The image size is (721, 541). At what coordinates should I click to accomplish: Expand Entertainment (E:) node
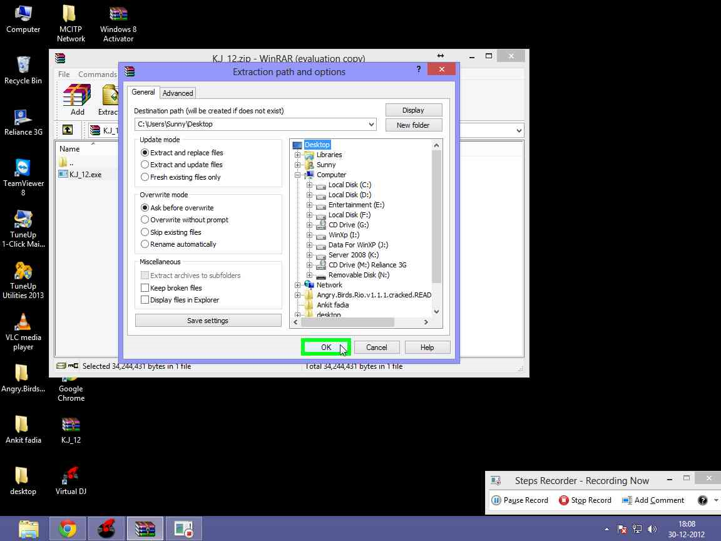point(309,205)
